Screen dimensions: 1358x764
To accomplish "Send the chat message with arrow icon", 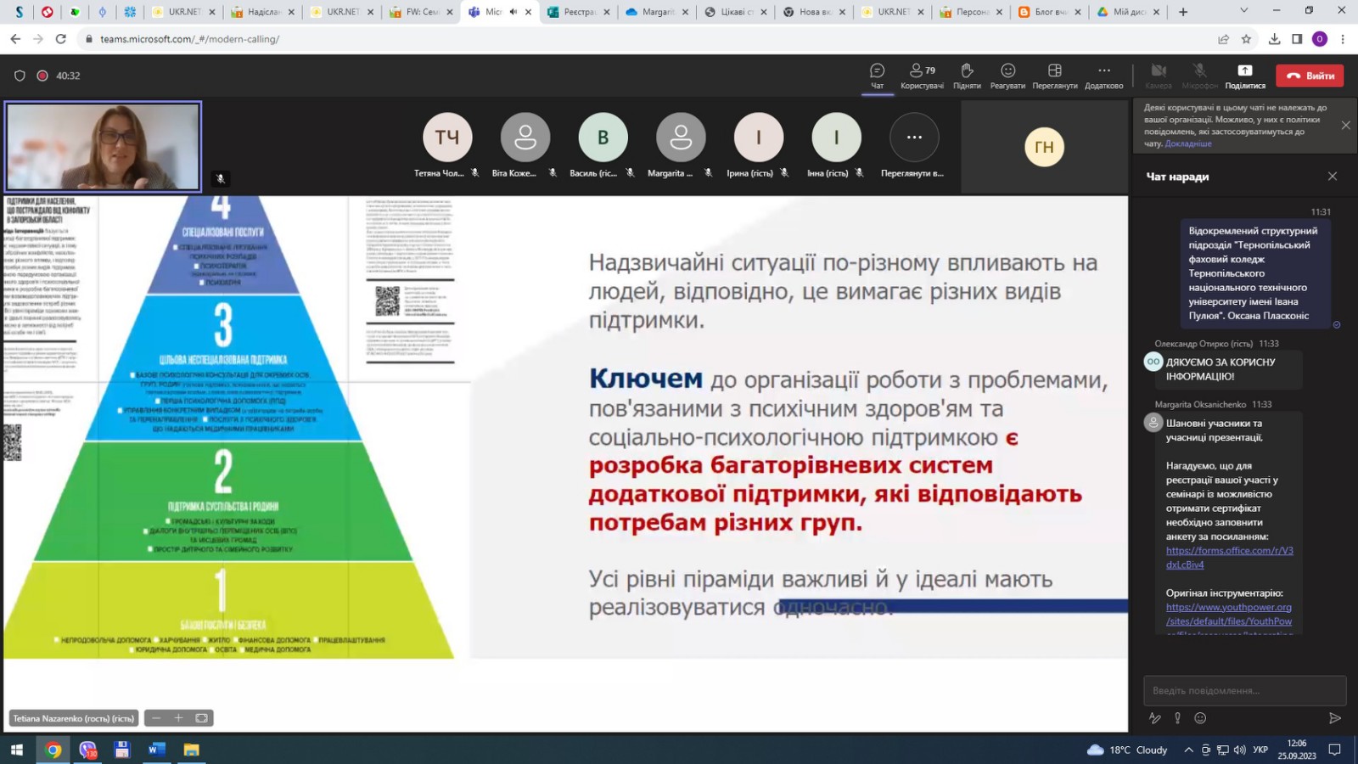I will coord(1334,718).
